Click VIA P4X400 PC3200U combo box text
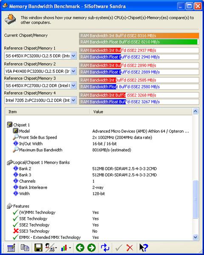 [x=37, y=71]
